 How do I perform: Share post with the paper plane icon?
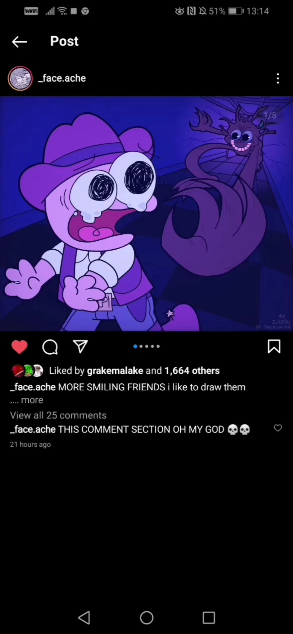click(x=80, y=346)
